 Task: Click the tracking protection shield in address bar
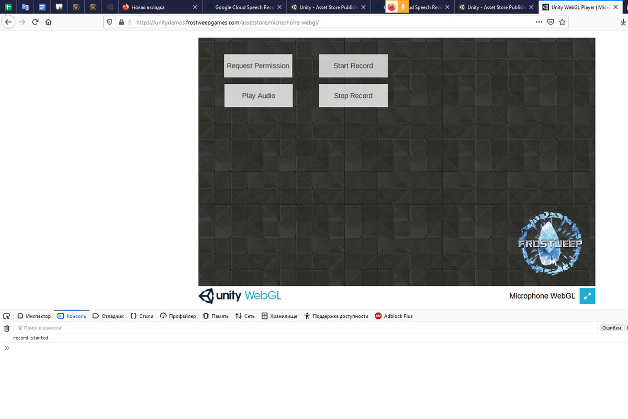pyautogui.click(x=109, y=22)
